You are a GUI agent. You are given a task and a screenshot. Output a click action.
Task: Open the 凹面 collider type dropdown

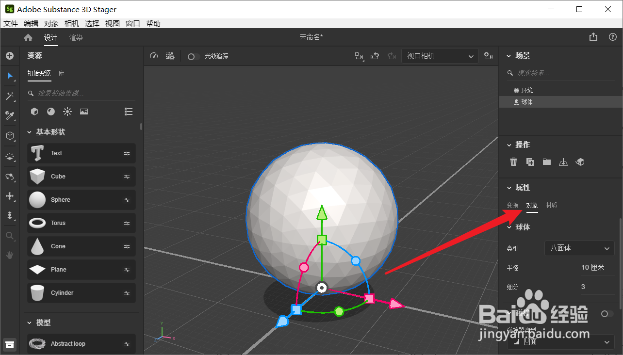[x=561, y=341]
